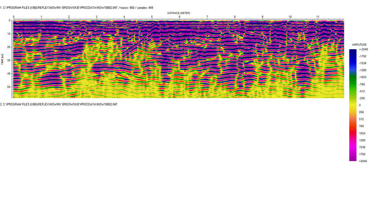Click the 1 meter tick on distance axis
The height and width of the screenshot is (200, 372).
pyautogui.click(x=41, y=17)
